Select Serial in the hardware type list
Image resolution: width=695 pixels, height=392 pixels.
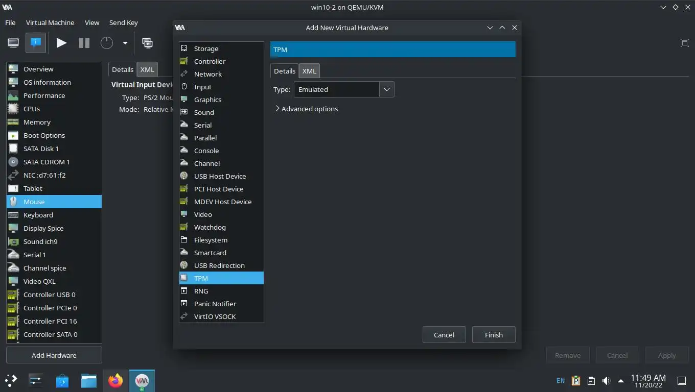221,125
